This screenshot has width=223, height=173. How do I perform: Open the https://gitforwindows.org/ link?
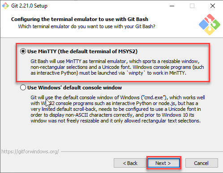click(x=30, y=152)
